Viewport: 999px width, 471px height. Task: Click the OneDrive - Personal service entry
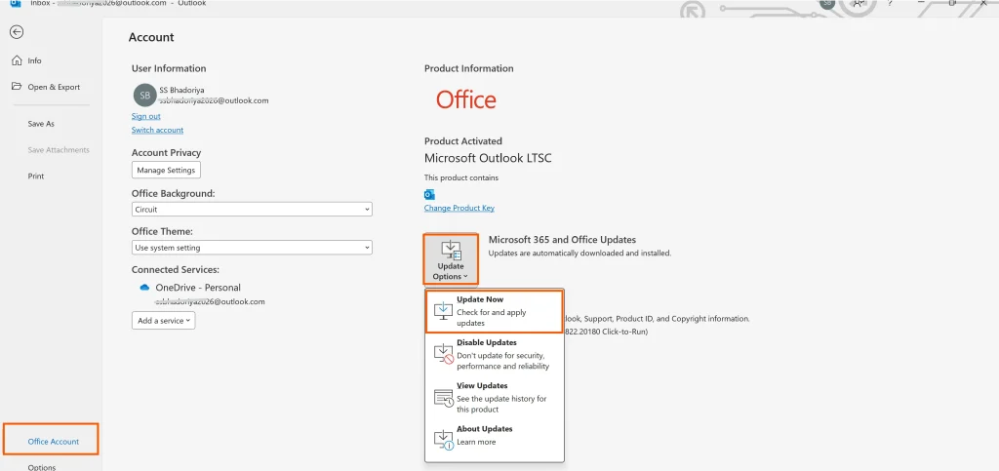[198, 288]
